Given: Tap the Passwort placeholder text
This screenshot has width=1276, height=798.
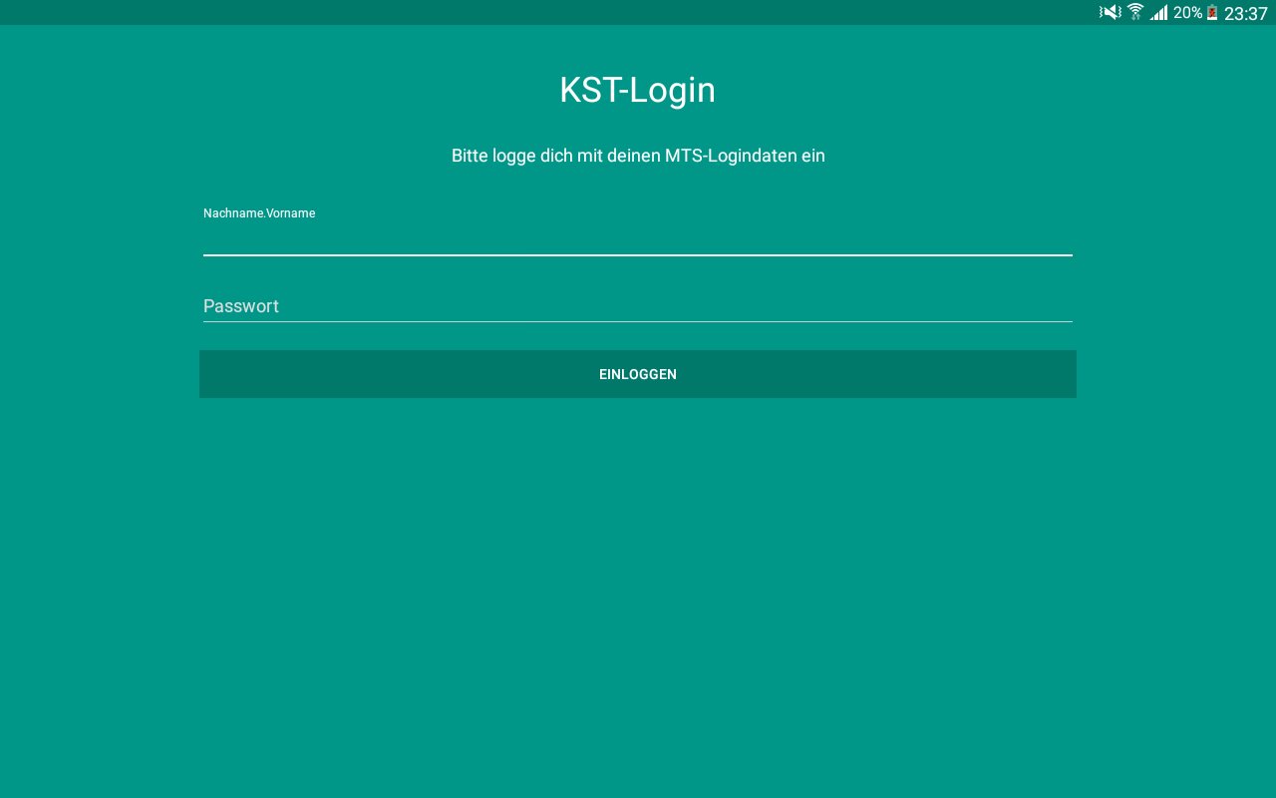Looking at the screenshot, I should [x=240, y=306].
